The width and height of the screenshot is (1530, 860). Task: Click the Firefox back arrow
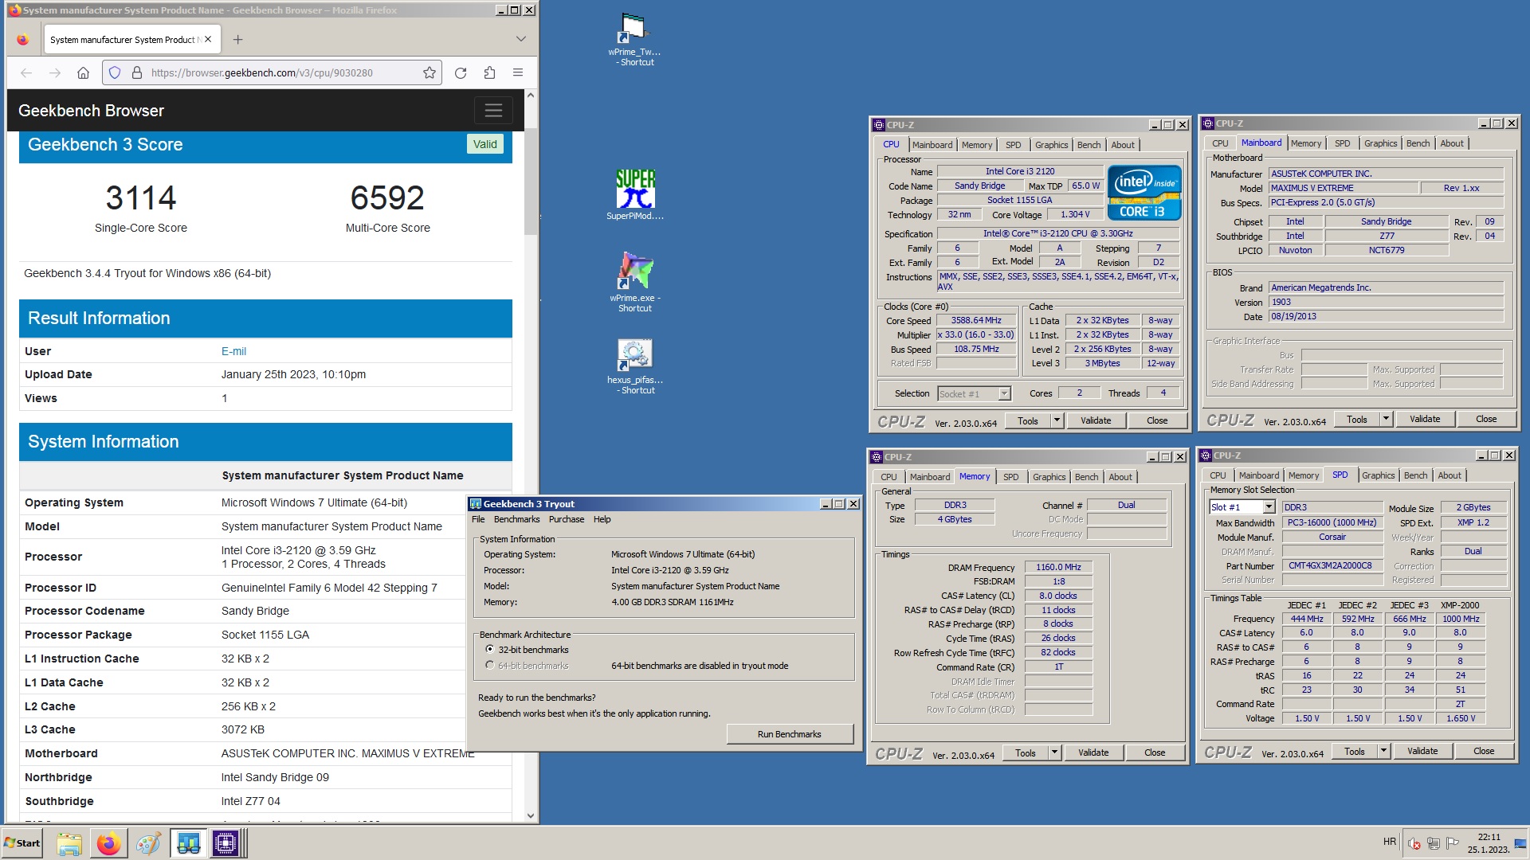tap(26, 72)
